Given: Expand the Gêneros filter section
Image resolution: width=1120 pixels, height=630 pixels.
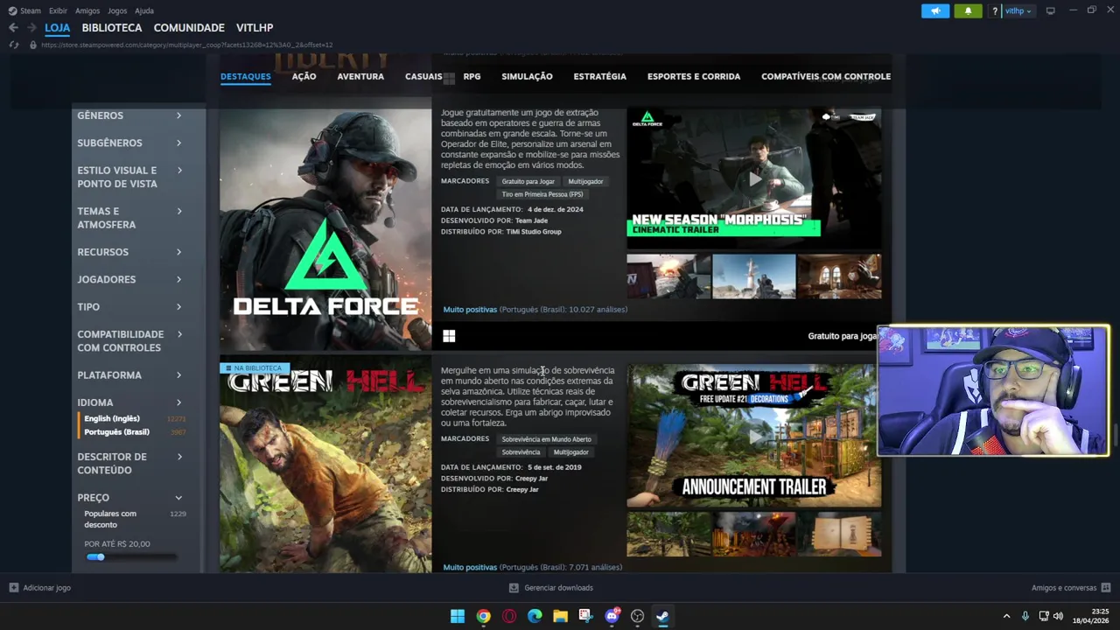Looking at the screenshot, I should click(x=129, y=115).
